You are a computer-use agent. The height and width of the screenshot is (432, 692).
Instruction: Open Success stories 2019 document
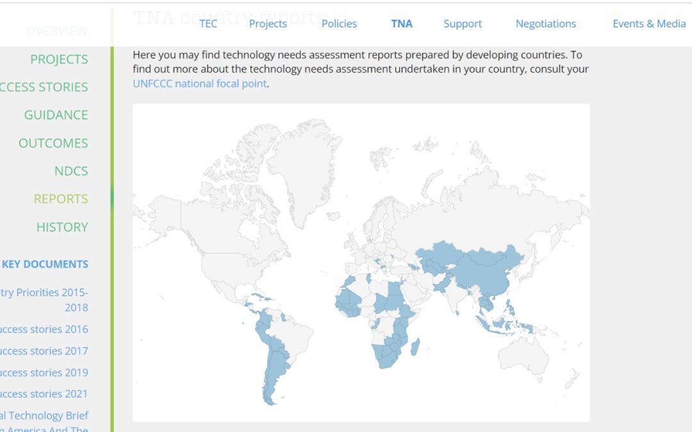(x=45, y=372)
